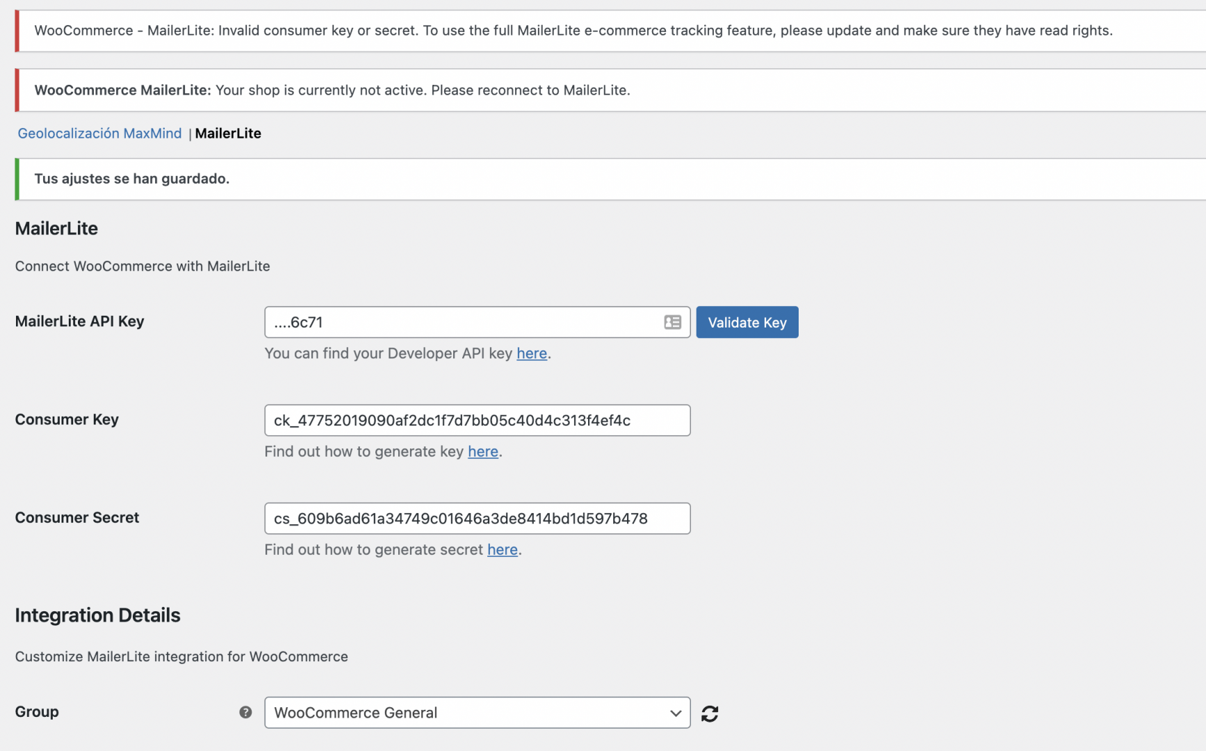The height and width of the screenshot is (751, 1206).
Task: Refresh the groups list with the sync icon
Action: coord(710,713)
